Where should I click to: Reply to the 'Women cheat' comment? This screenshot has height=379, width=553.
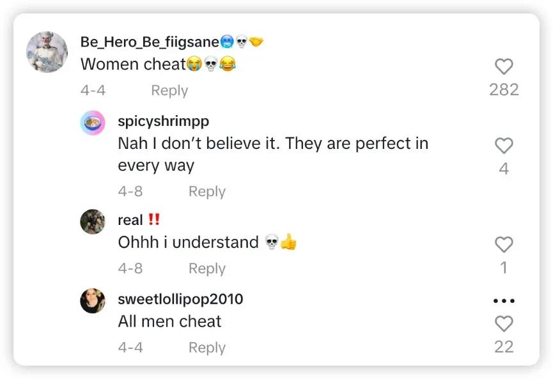169,91
